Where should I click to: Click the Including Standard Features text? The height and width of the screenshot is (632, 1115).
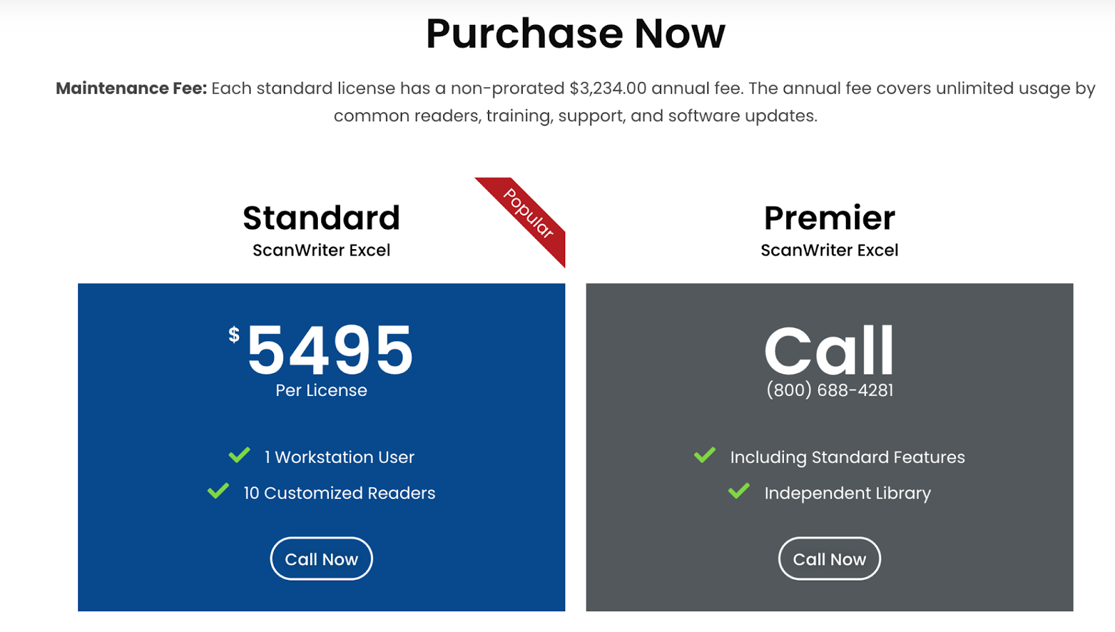[847, 457]
